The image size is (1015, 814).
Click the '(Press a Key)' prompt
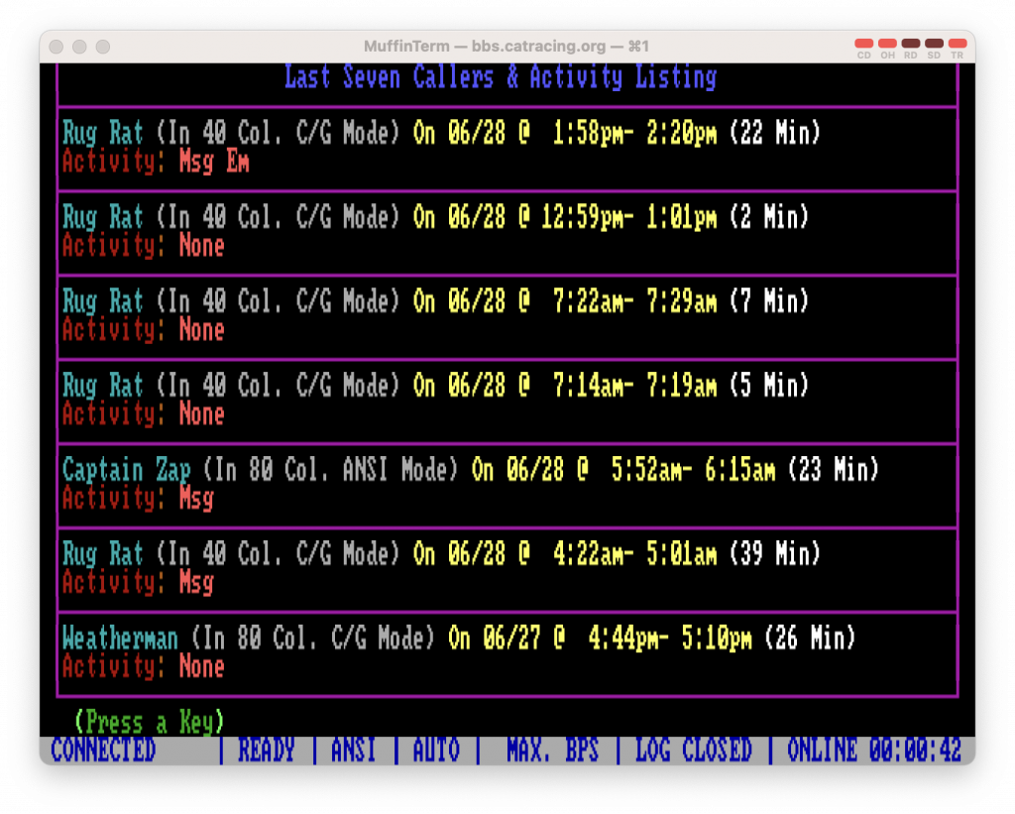[x=150, y=722]
